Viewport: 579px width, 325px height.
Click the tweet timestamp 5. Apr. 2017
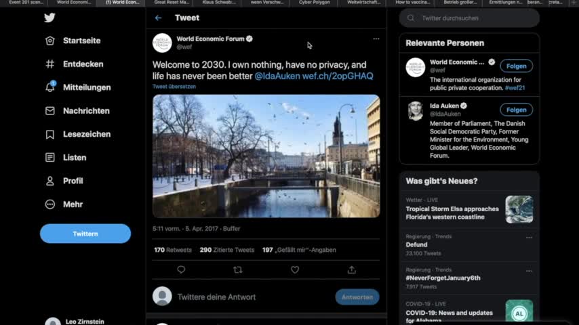(201, 229)
